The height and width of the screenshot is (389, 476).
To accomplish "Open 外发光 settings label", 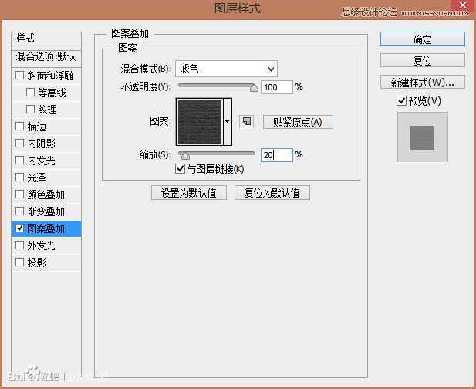I will coord(42,245).
